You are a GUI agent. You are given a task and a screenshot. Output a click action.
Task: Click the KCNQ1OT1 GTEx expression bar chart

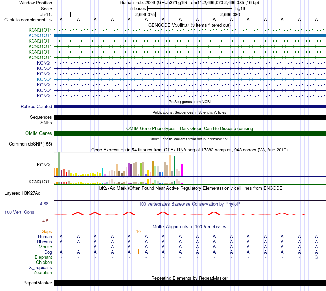click(x=118, y=181)
